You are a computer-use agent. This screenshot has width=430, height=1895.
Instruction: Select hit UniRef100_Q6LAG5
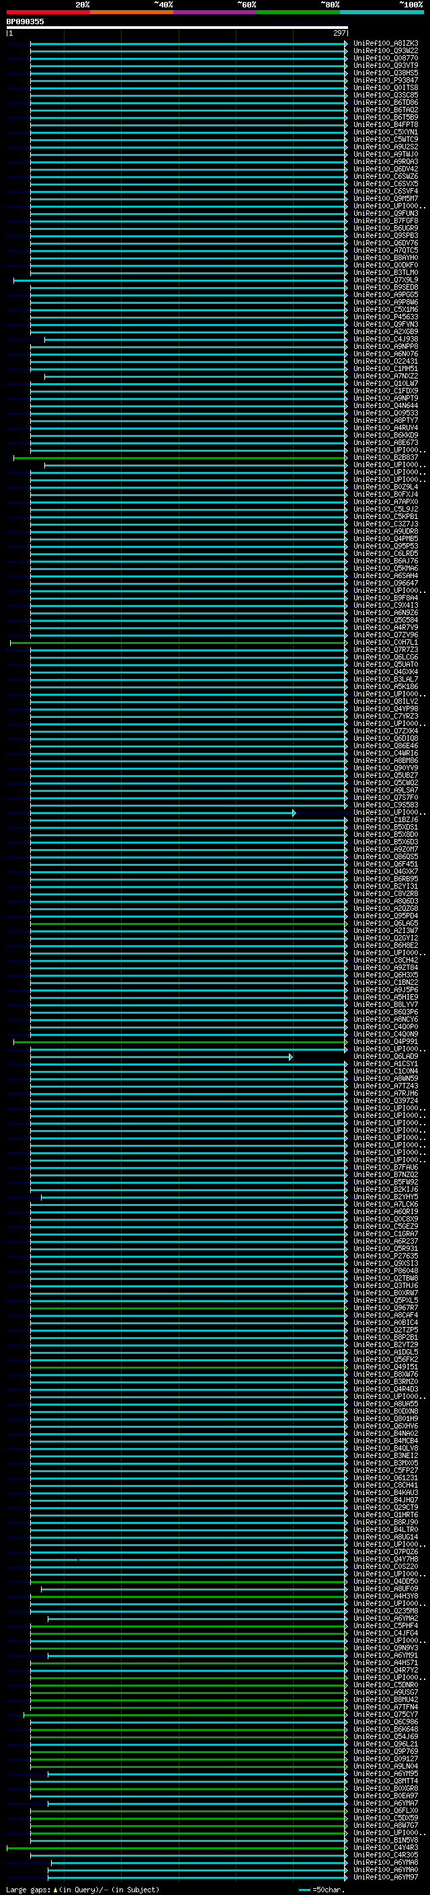(x=386, y=923)
